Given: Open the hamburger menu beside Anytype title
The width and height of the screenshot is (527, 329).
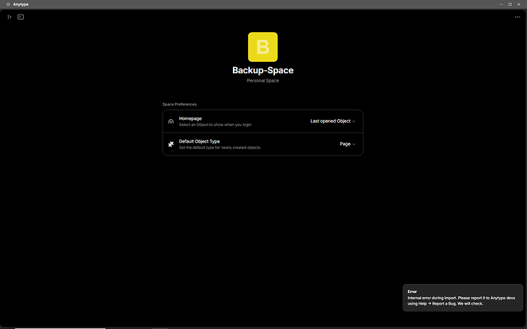Looking at the screenshot, I should coord(8,5).
